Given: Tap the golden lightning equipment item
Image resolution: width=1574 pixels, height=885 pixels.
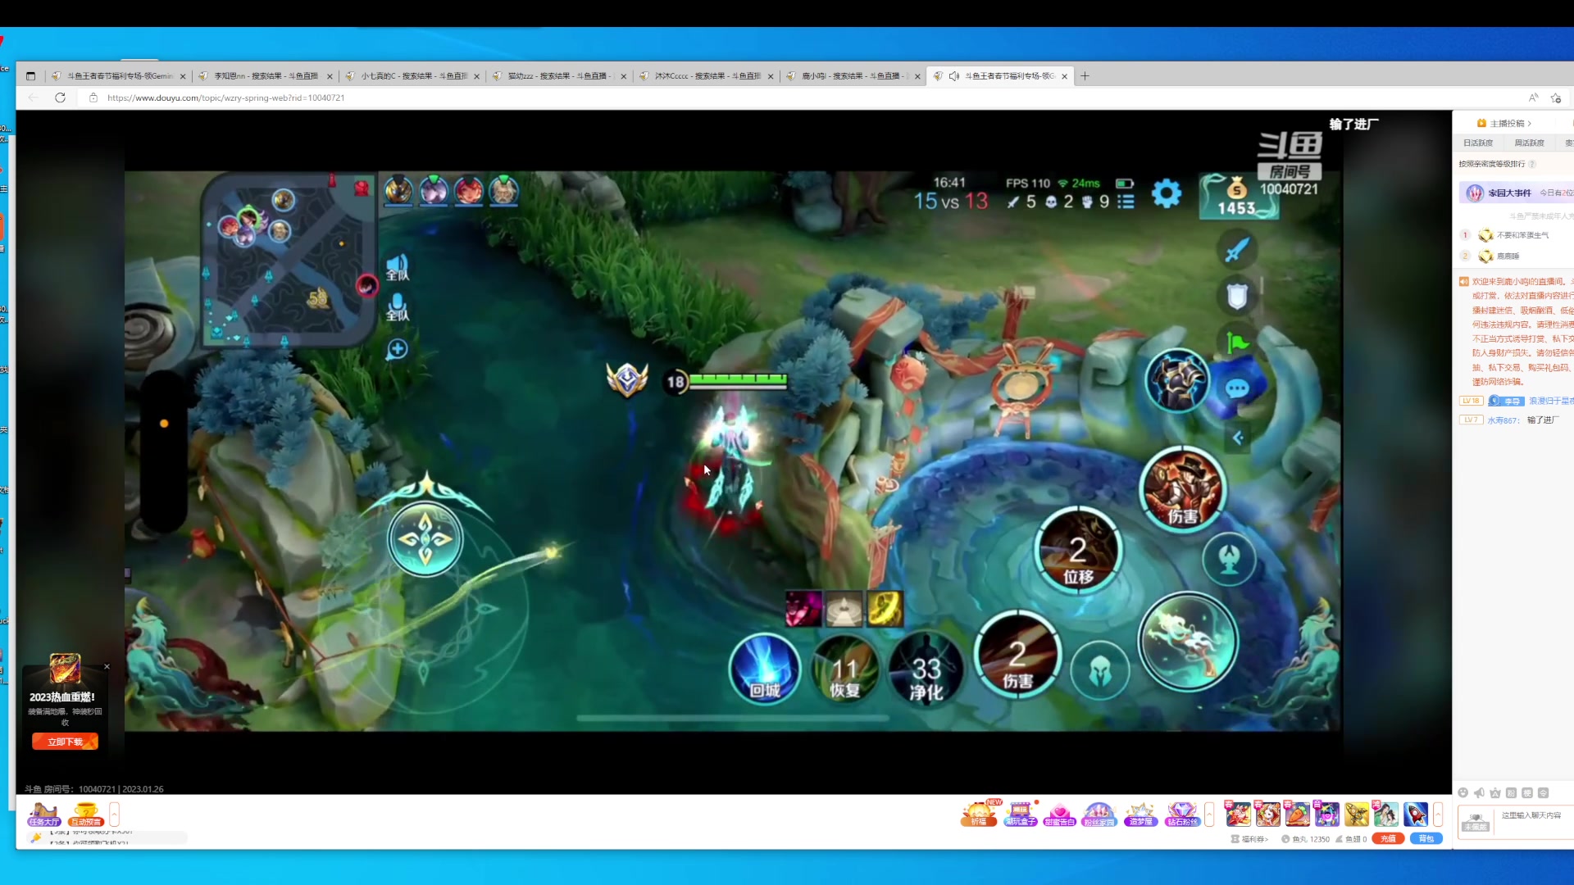Looking at the screenshot, I should [885, 609].
